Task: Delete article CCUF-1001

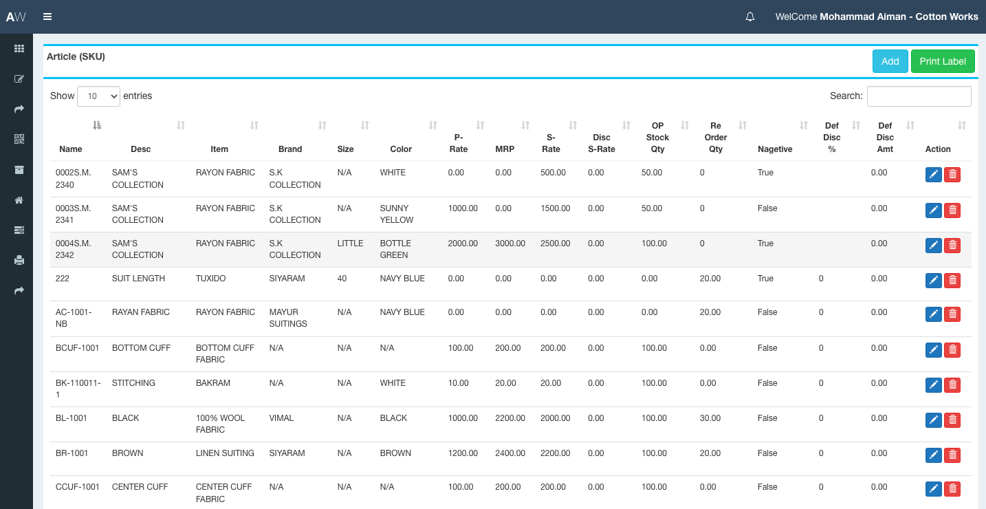Action: [952, 489]
